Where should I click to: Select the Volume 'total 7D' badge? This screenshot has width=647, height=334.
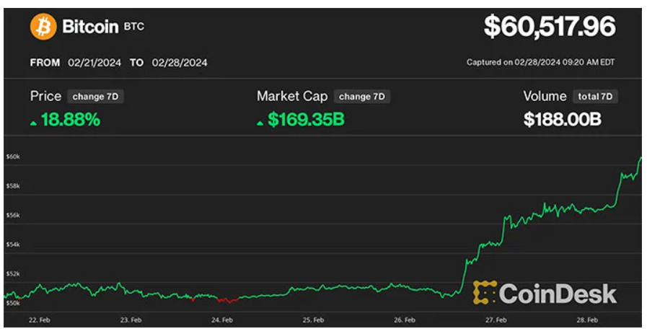pos(595,97)
